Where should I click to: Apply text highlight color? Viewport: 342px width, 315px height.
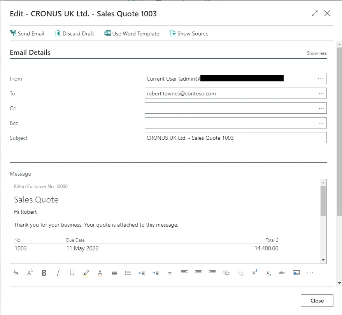(86, 273)
